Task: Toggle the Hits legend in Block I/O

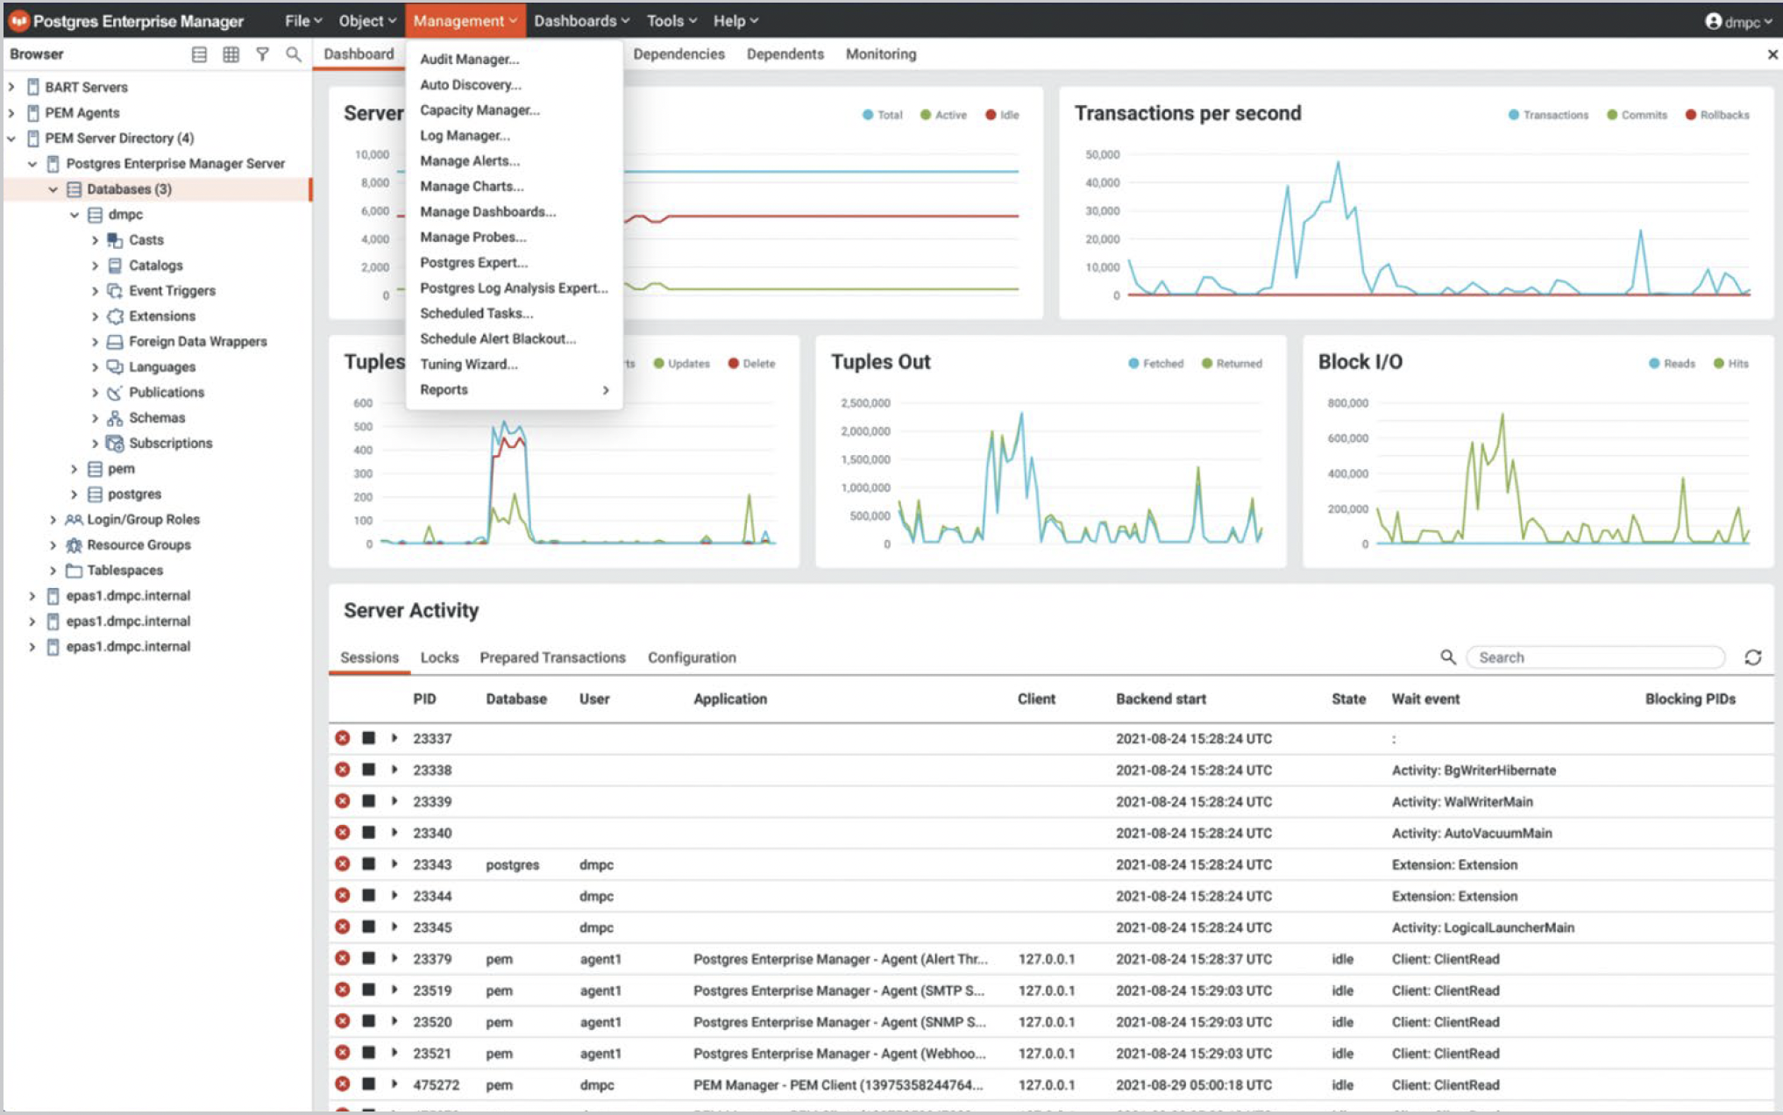Action: (x=1730, y=364)
